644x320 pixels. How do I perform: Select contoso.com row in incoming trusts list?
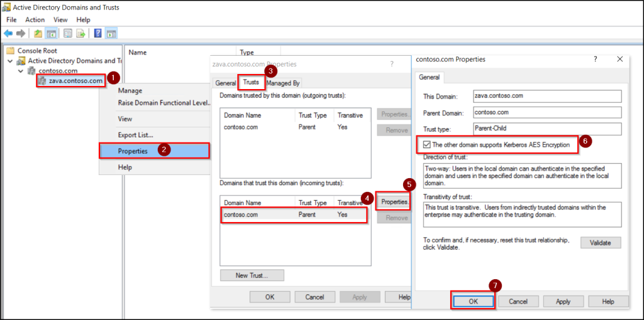296,215
